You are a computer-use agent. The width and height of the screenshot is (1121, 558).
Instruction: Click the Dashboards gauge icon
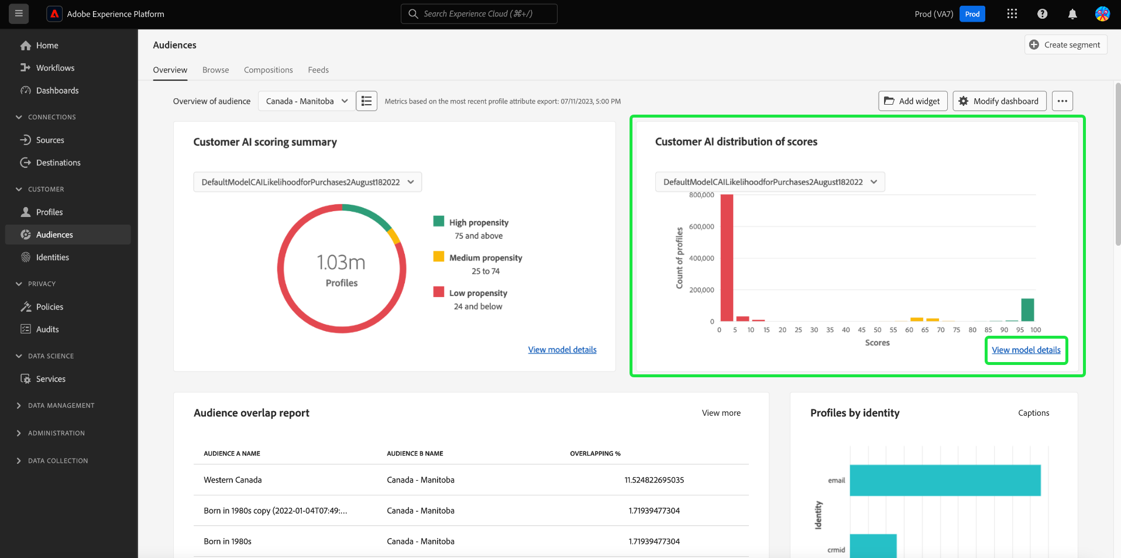[x=26, y=90]
